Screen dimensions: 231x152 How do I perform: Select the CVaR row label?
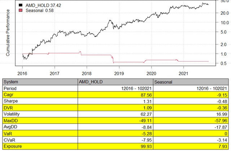coord(9,140)
